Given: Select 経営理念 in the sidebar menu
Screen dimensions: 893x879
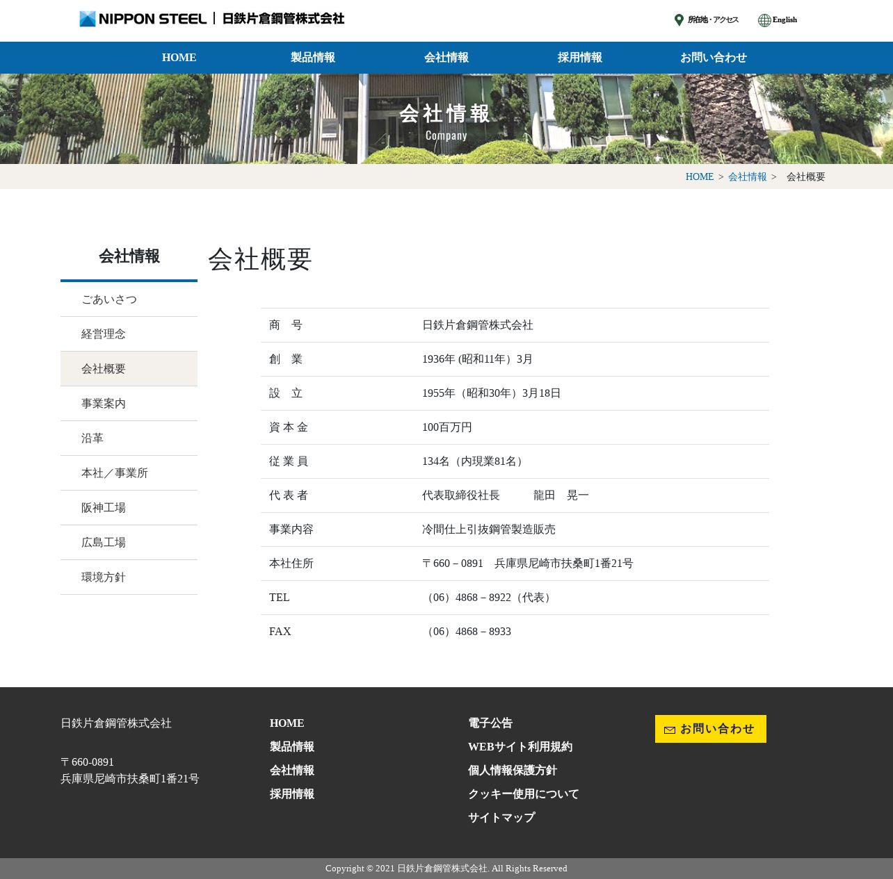Looking at the screenshot, I should [104, 334].
